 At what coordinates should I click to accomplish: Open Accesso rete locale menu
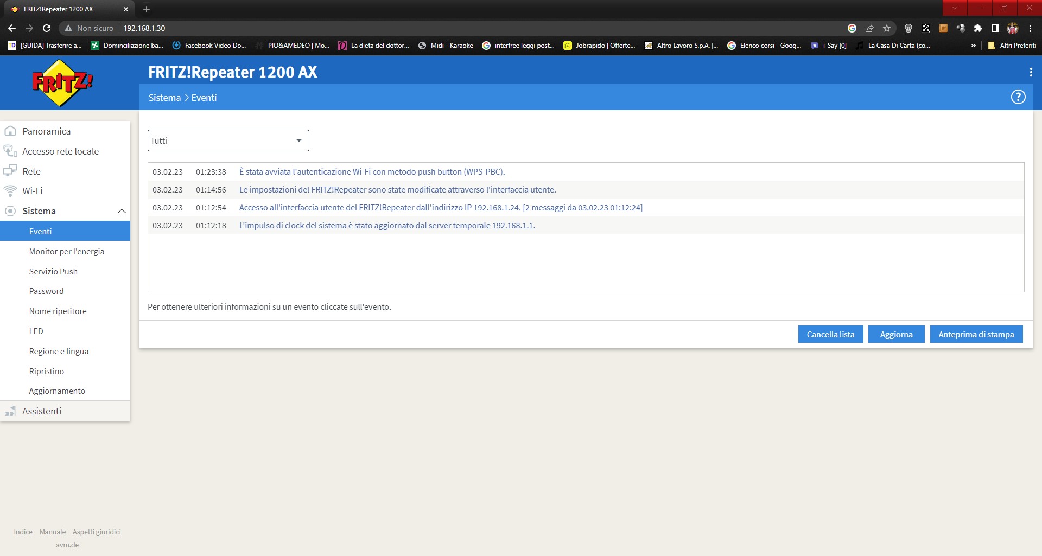pos(60,151)
